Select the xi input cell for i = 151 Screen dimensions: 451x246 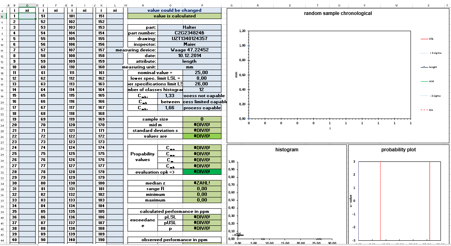click(115, 16)
